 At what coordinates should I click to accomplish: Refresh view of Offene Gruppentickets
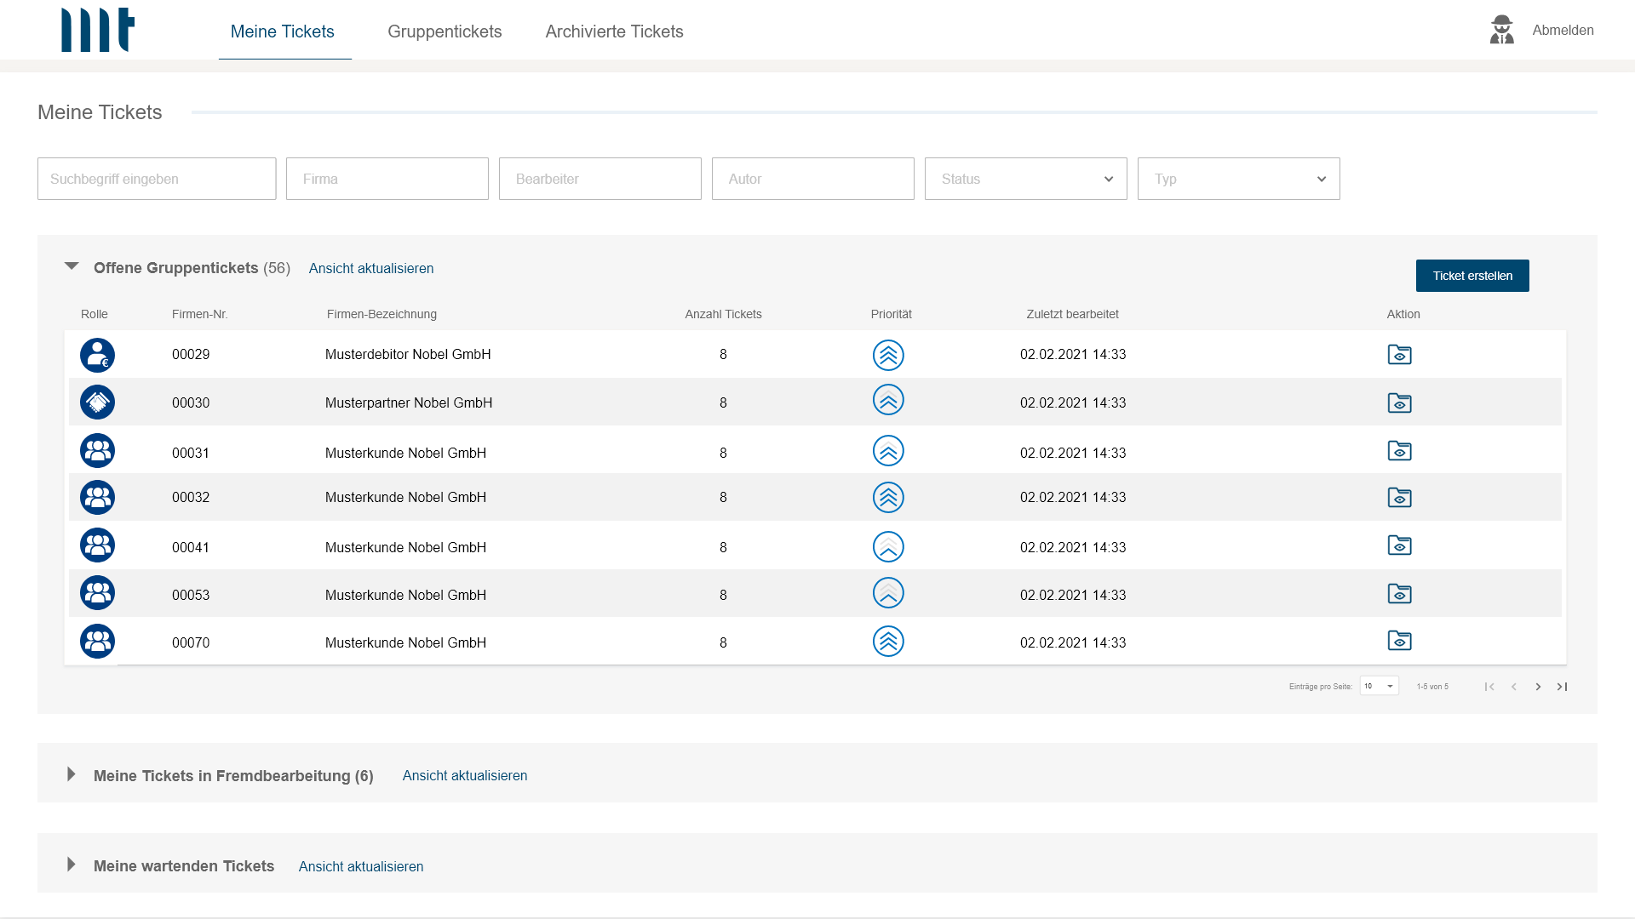coord(371,268)
